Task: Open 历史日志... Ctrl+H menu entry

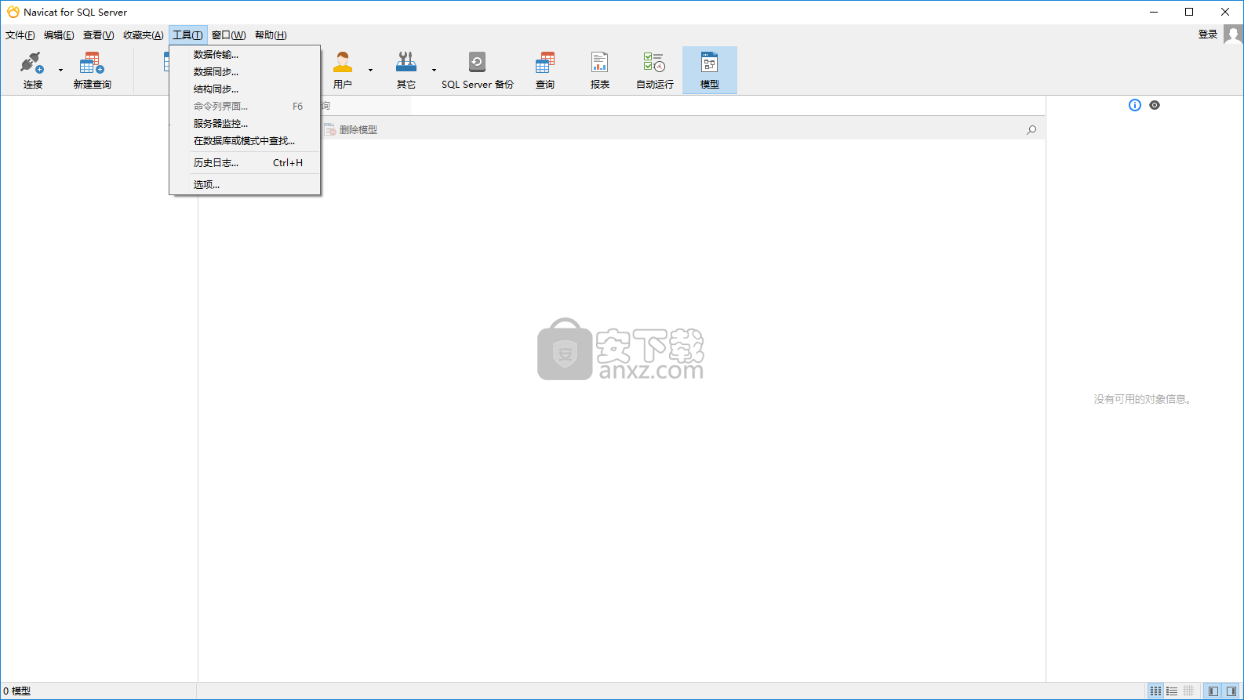Action: point(245,163)
